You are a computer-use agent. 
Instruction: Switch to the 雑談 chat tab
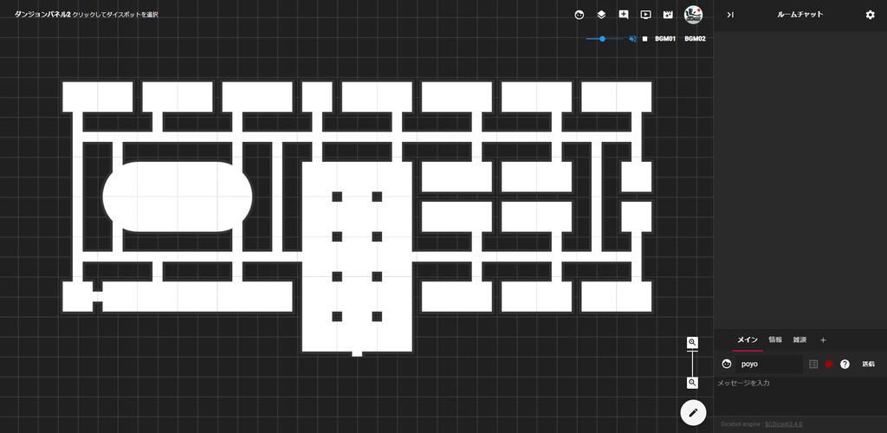click(800, 339)
